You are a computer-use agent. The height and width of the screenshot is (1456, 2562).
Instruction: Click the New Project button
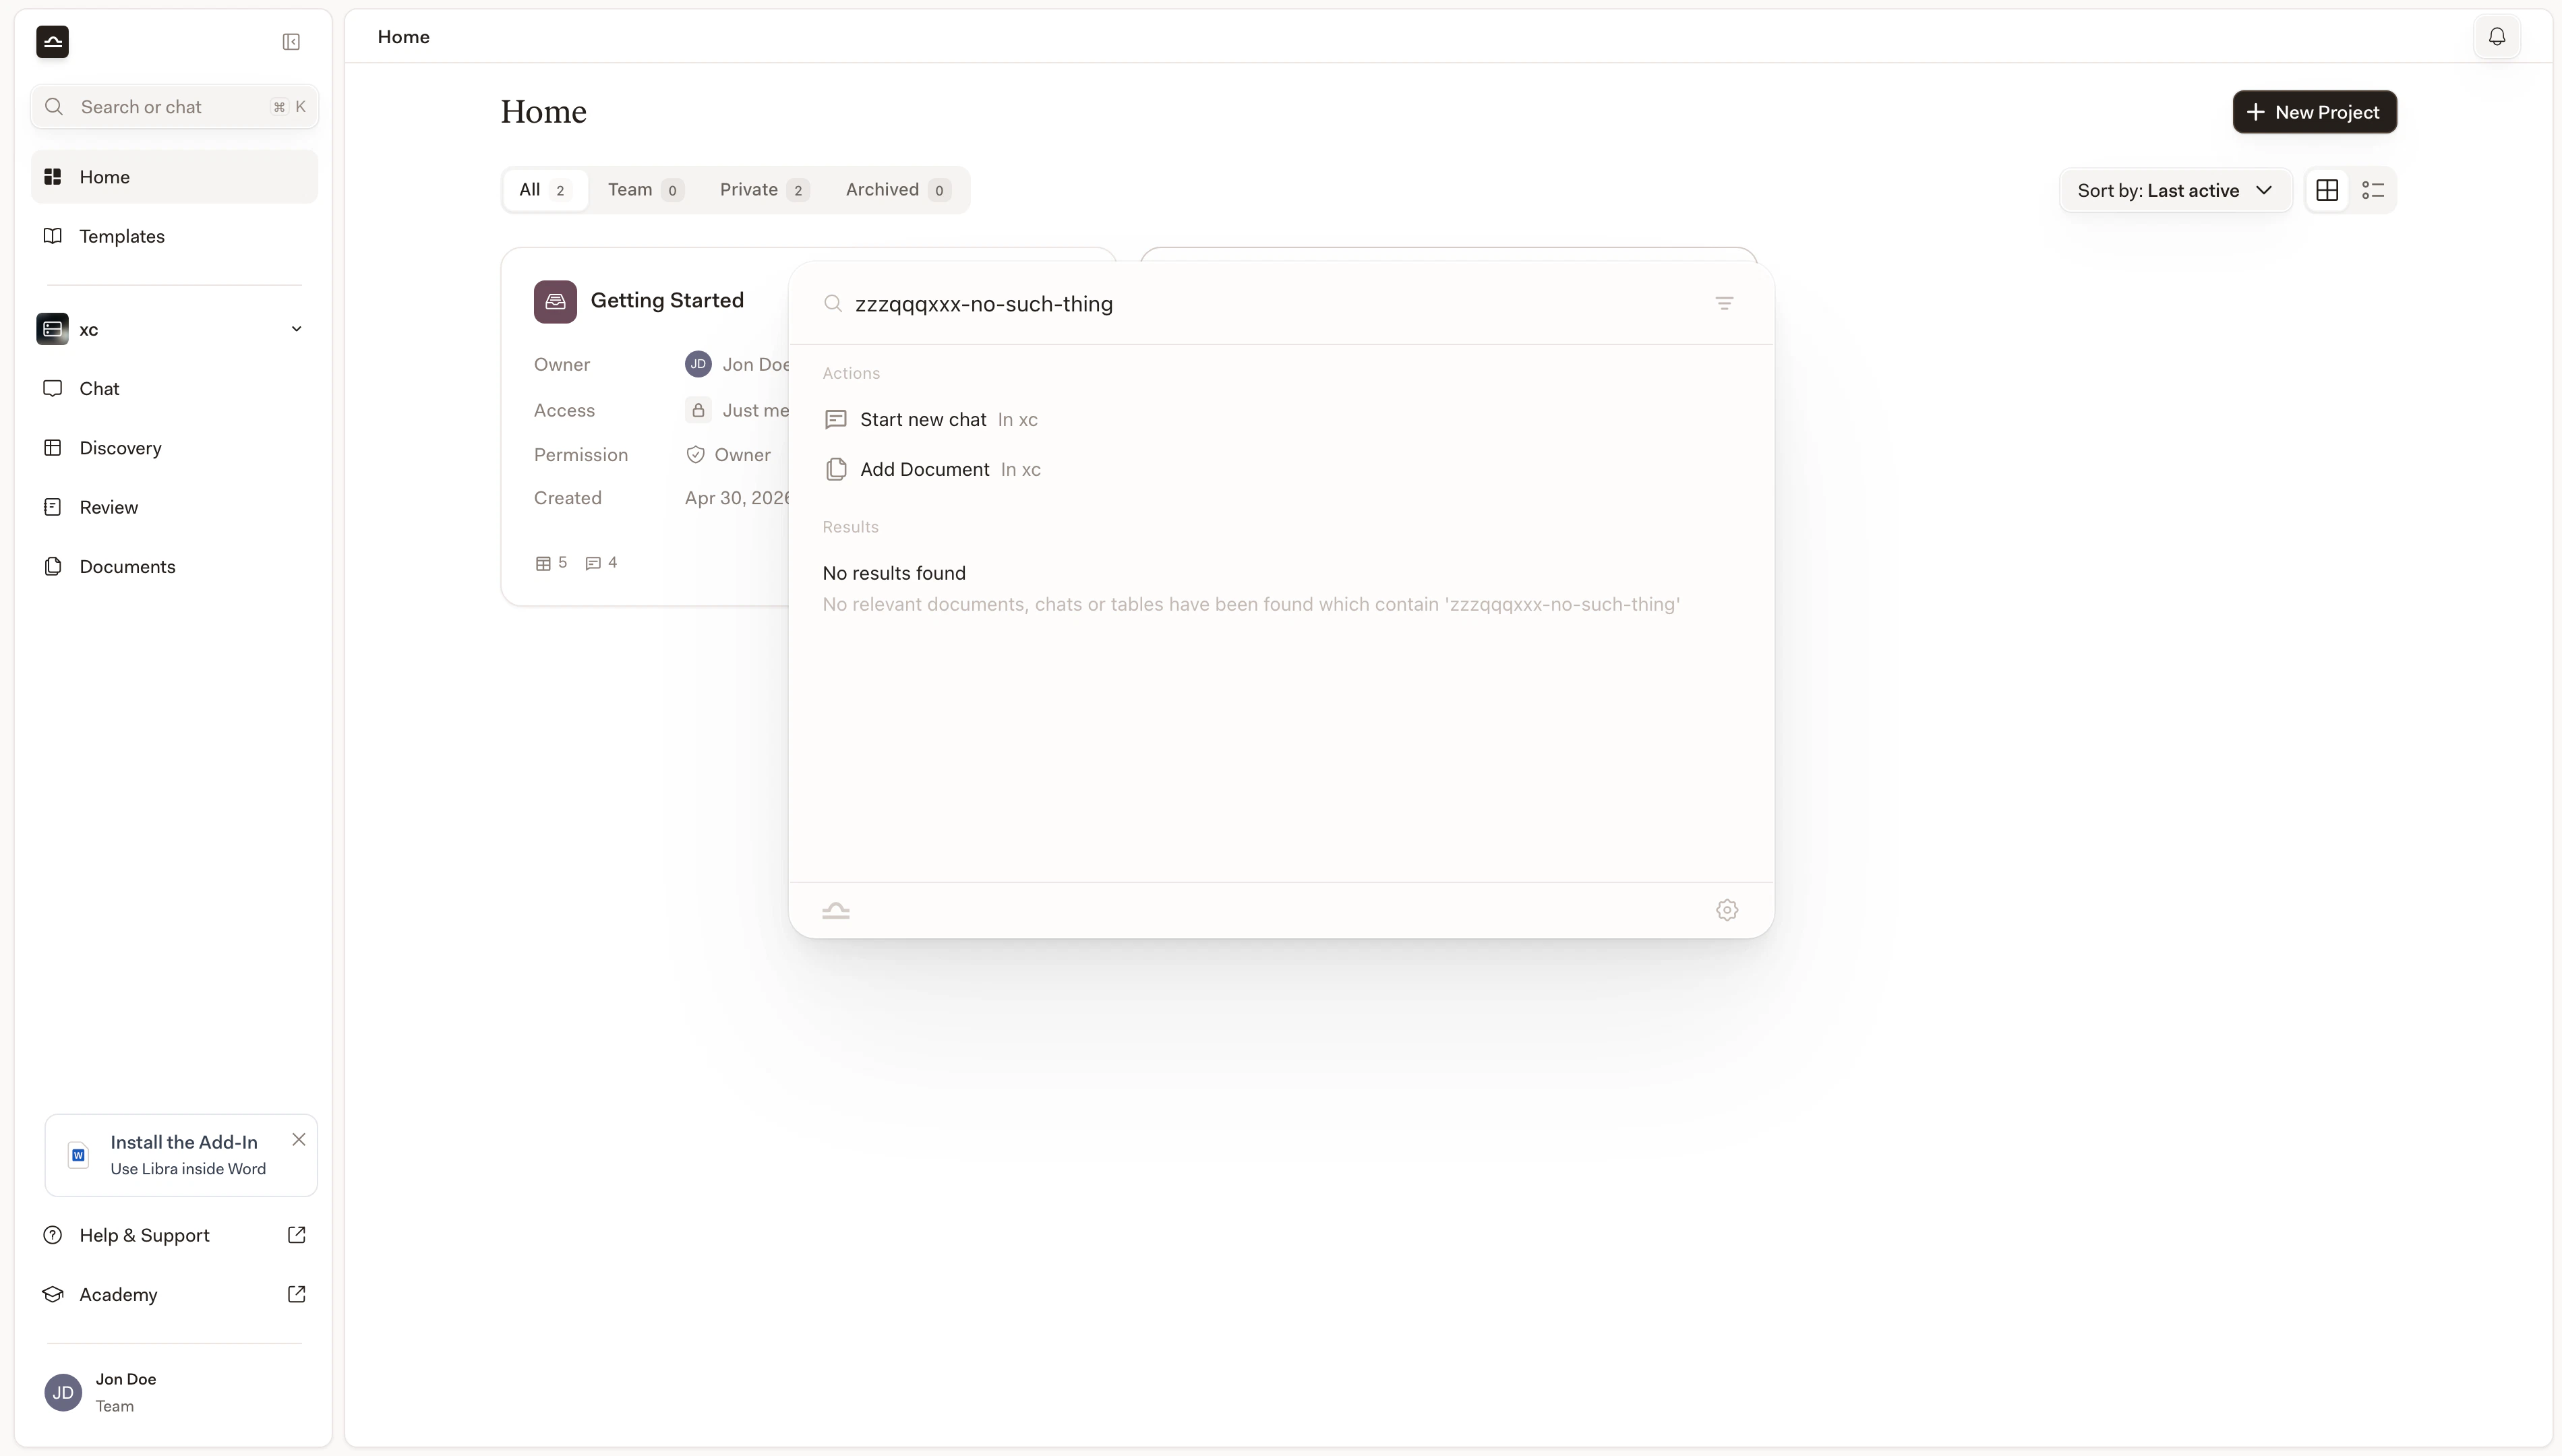point(2314,112)
